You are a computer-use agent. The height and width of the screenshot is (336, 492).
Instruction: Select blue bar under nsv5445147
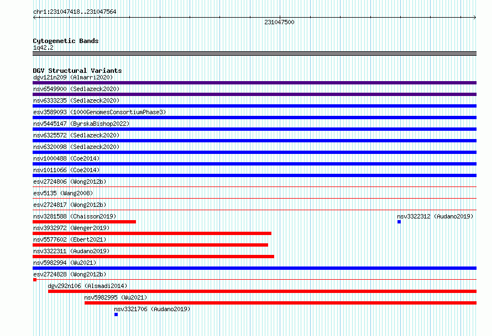pos(254,129)
